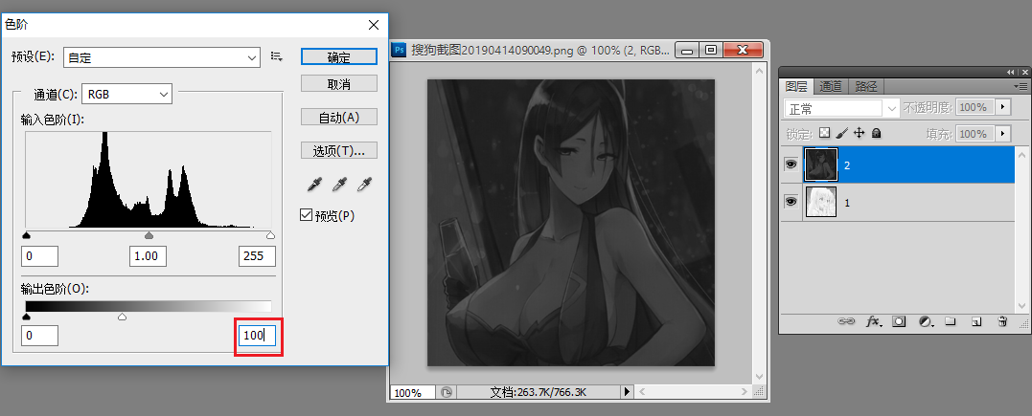Screen dimensions: 1032x416
Task: Select layer 1 thumbnail
Action: pos(821,202)
